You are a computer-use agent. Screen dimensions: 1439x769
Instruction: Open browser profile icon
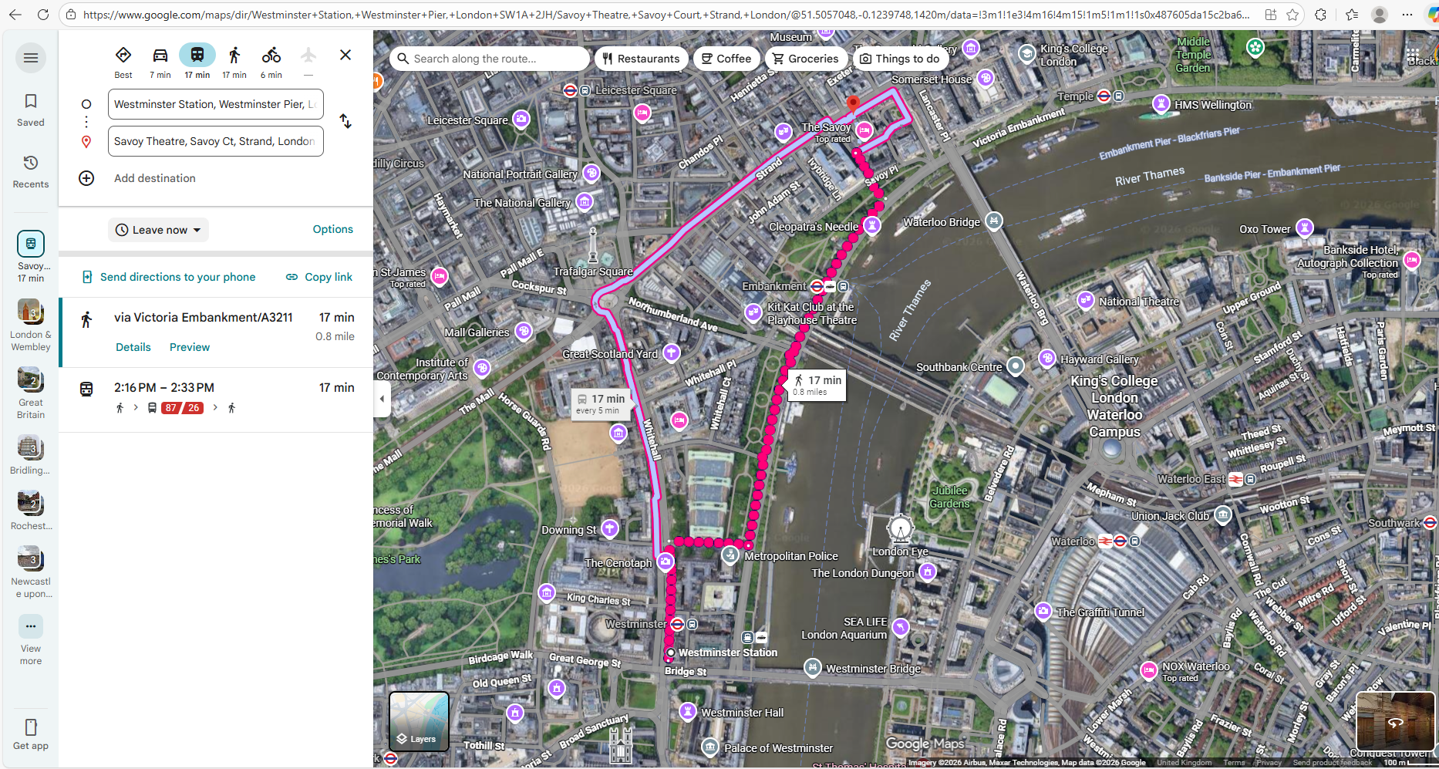coord(1380,15)
